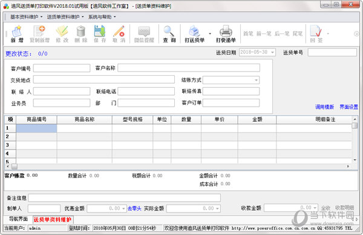
Task: Click the 联络人 input field
Action: [62, 91]
